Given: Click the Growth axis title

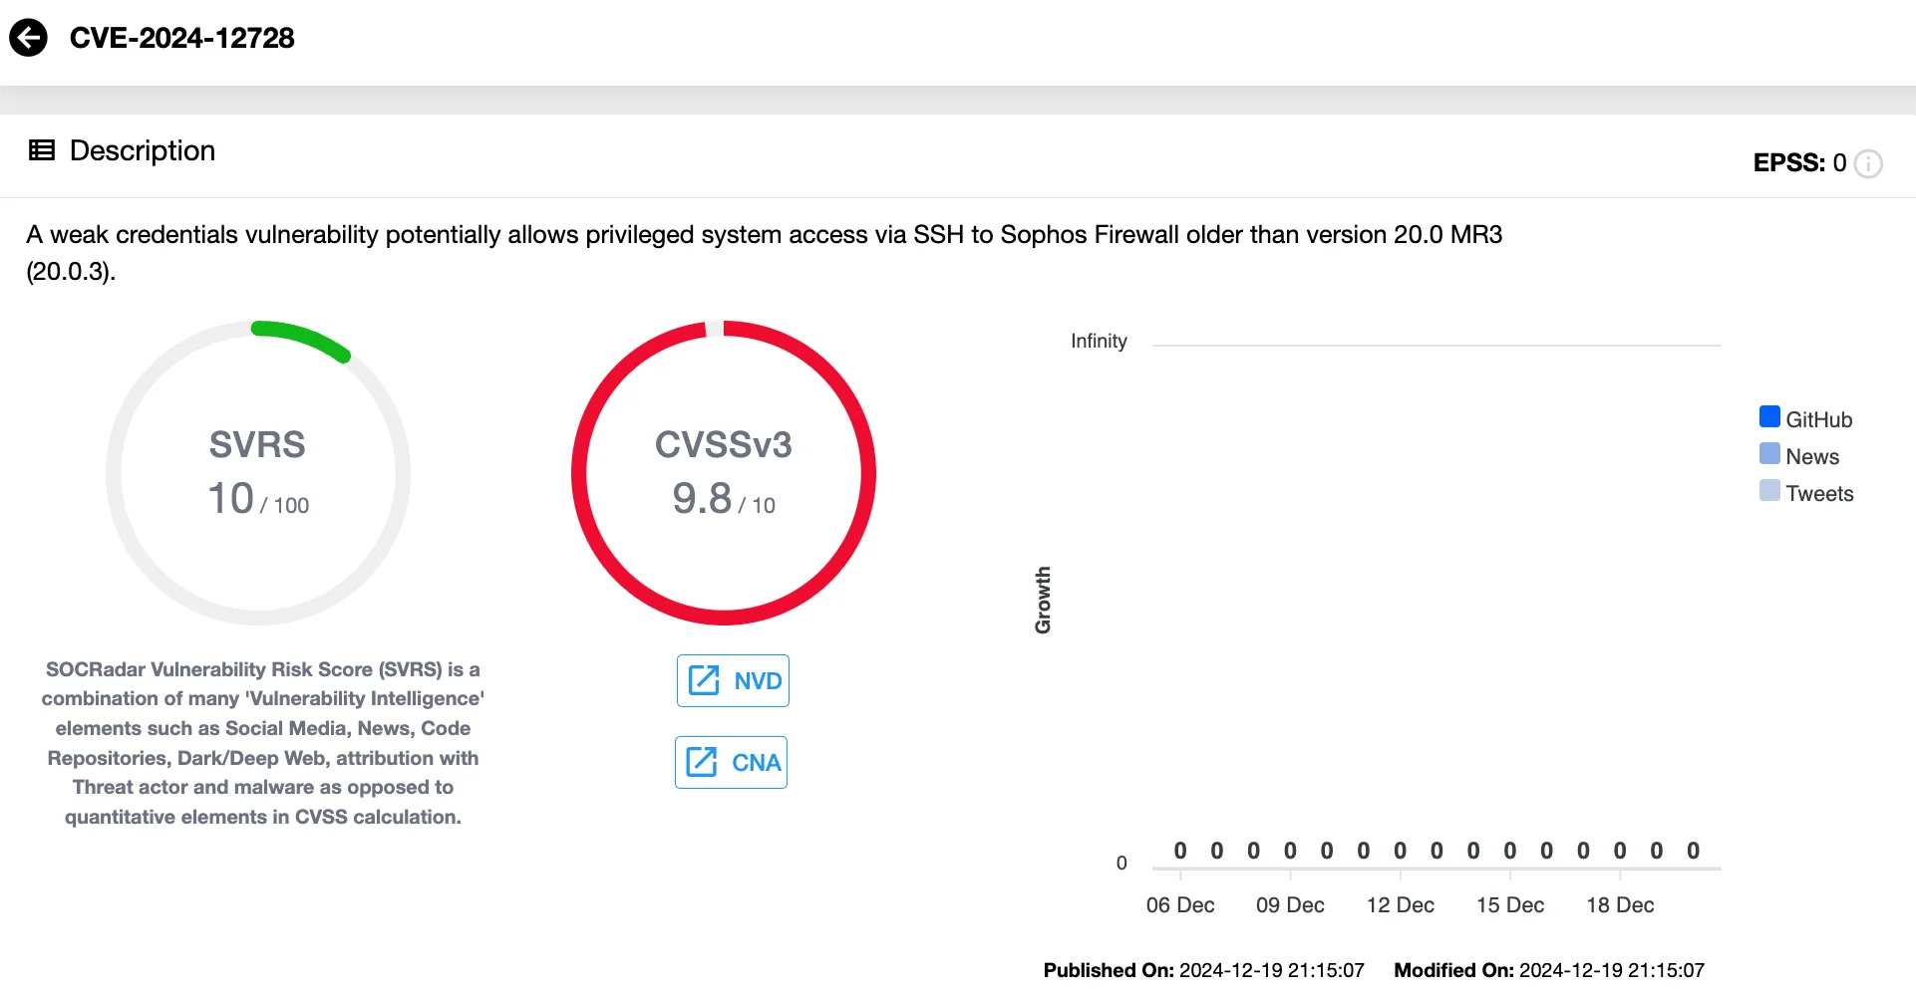Looking at the screenshot, I should point(1043,601).
